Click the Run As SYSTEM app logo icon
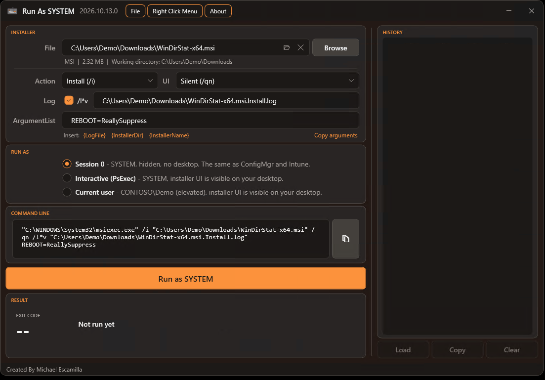 (x=12, y=11)
